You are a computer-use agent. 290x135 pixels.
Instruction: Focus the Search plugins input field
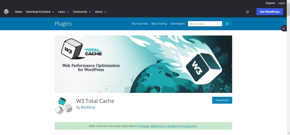[x=205, y=24]
